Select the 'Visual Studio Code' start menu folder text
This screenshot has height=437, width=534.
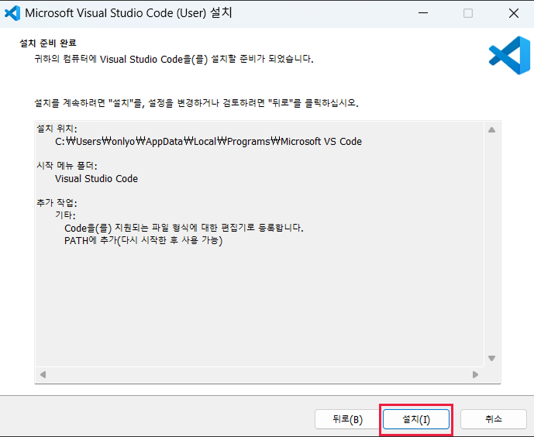tap(96, 179)
